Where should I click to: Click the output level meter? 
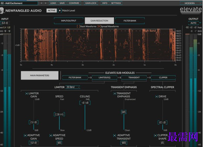click(191, 90)
